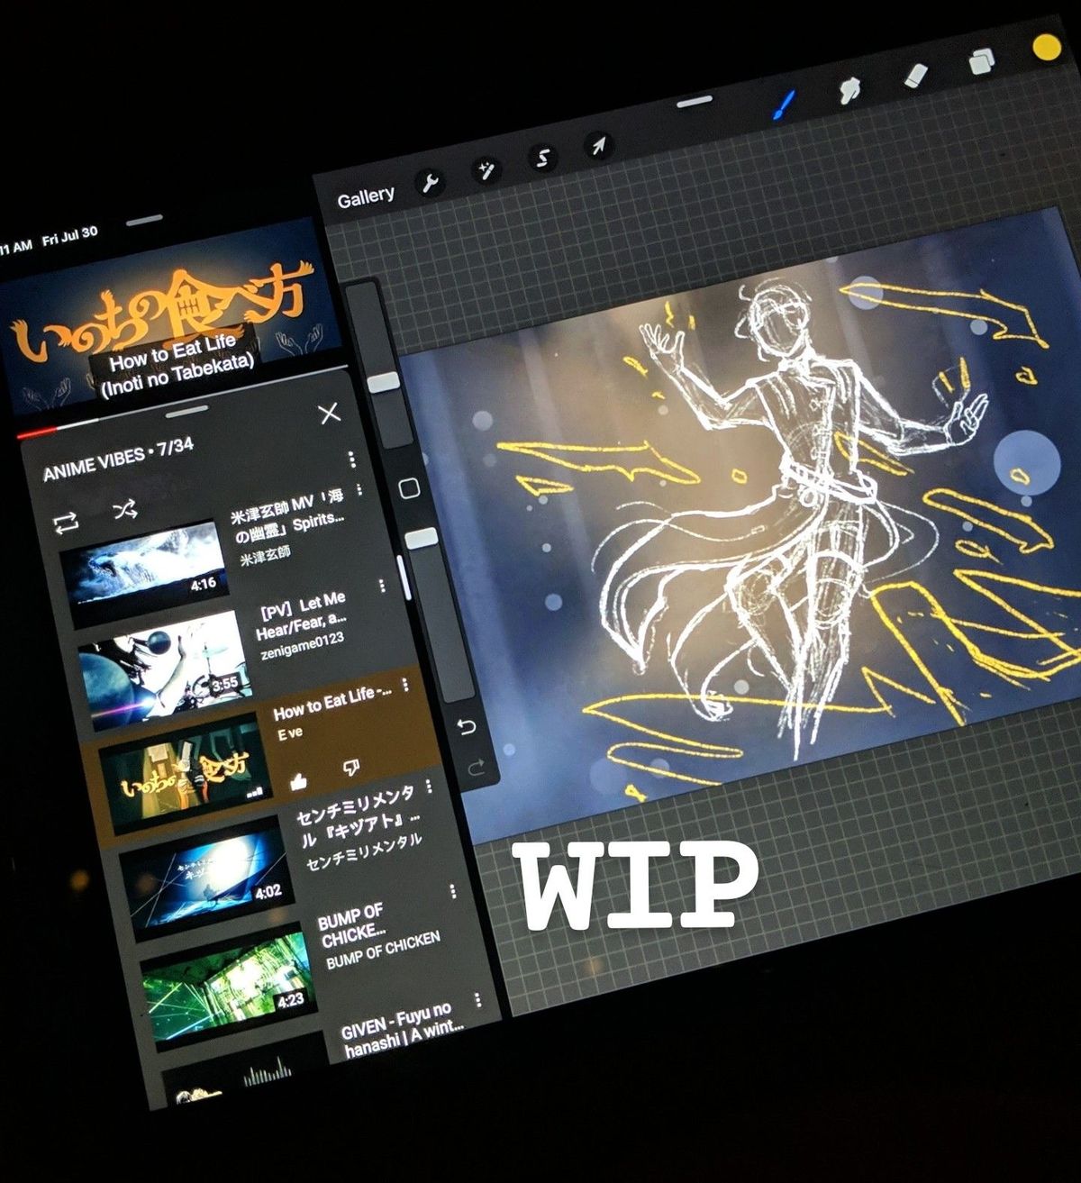Adjust the brush opacity slider handle

coord(421,539)
